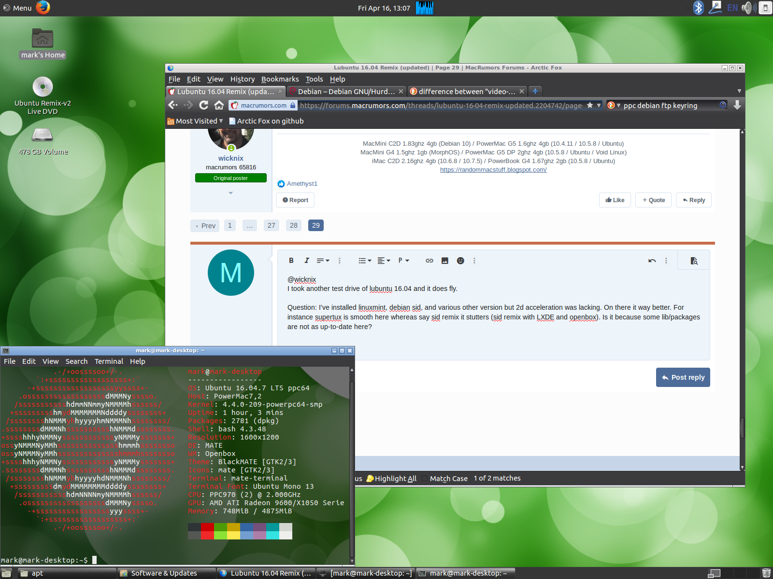Open more text options after the text style dropdown
This screenshot has width=773, height=579.
coord(340,261)
